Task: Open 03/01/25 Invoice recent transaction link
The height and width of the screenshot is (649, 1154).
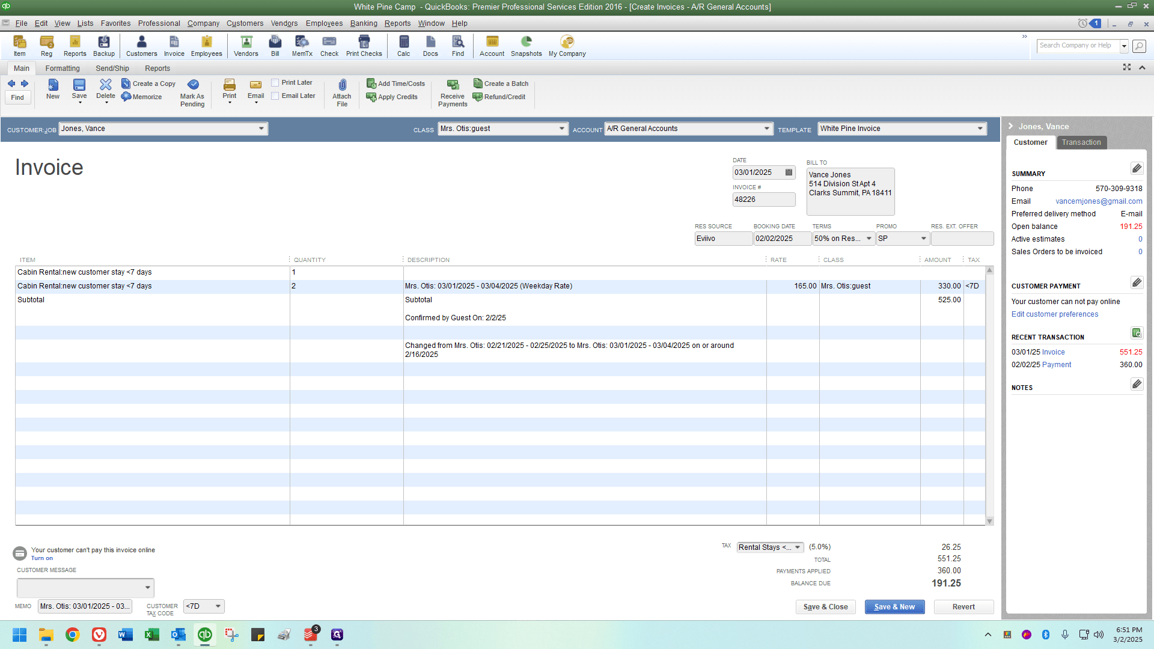Action: [1053, 352]
